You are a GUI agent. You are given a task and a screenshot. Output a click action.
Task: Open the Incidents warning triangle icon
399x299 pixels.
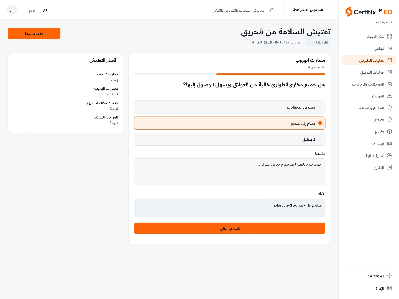click(x=390, y=96)
